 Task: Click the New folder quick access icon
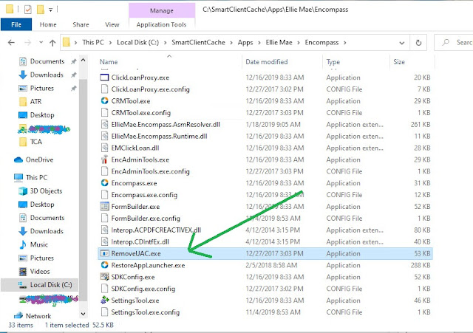pyautogui.click(x=41, y=10)
